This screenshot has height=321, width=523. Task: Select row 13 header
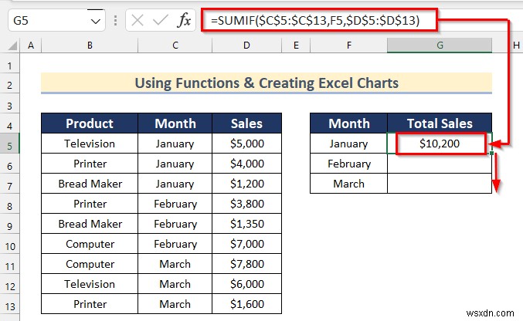[x=10, y=304]
